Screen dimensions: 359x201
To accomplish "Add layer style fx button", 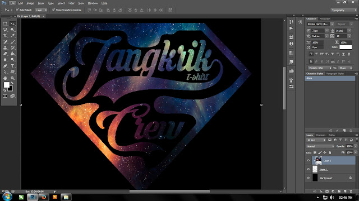I will (321, 192).
